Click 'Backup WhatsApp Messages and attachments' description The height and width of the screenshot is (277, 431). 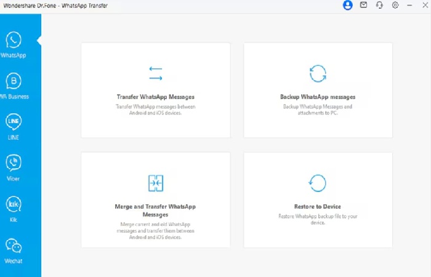[x=318, y=110]
